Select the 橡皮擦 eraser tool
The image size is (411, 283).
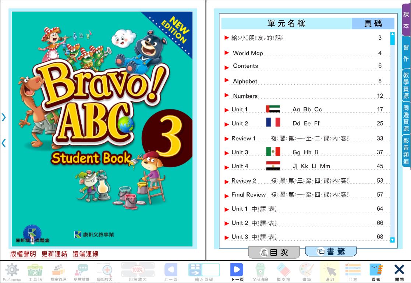[x=283, y=272]
